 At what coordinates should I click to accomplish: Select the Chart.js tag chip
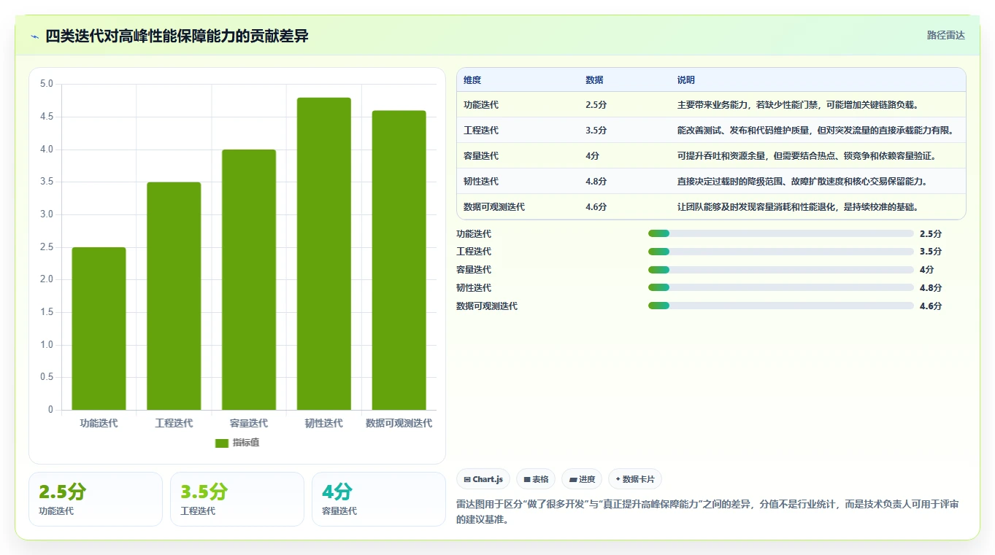click(483, 479)
